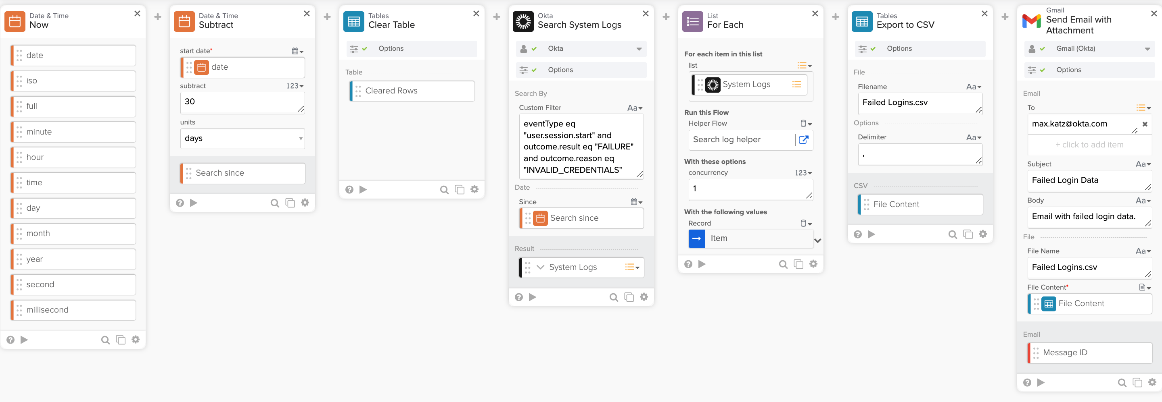This screenshot has width=1162, height=402.
Task: Click the Okta Search System Logs app icon
Action: point(523,21)
